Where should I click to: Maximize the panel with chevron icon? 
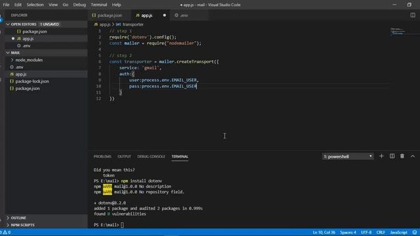[413, 156]
